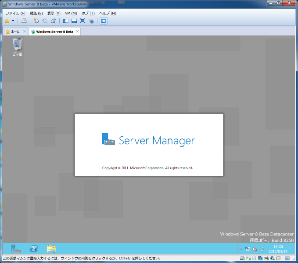Open the power options dropdown arrow
This screenshot has width=298, height=263.
[x=13, y=21]
